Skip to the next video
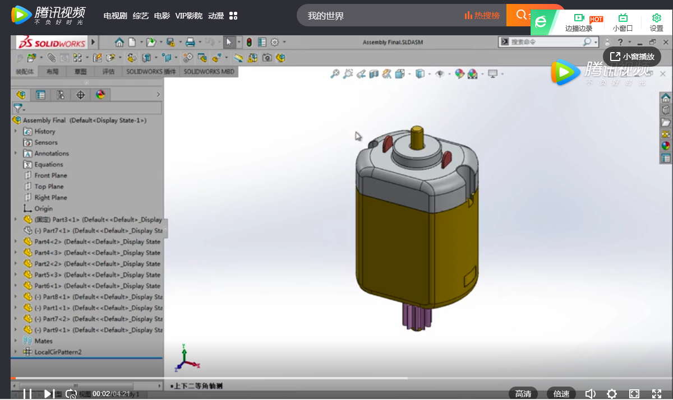The image size is (673, 400). 49,394
